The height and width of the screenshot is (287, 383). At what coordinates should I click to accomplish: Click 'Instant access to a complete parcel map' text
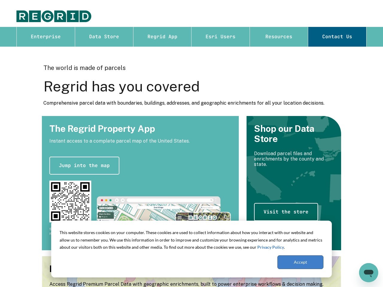120,141
